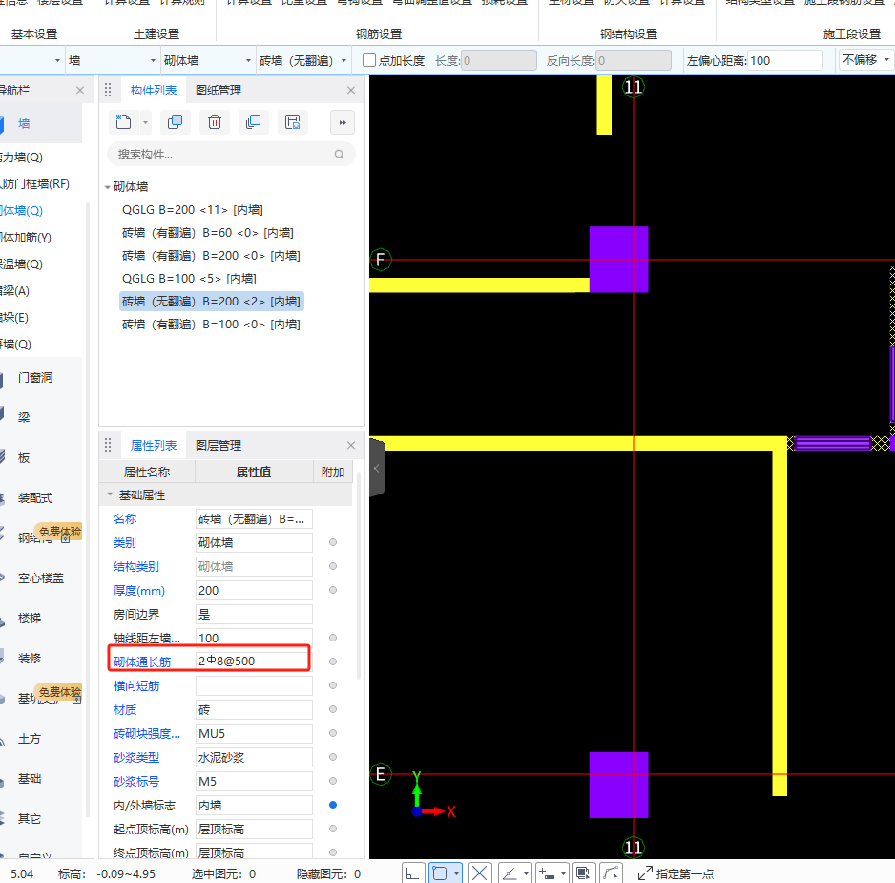Toggle the 附加 marker for 类别
Image resolution: width=895 pixels, height=883 pixels.
tap(333, 542)
